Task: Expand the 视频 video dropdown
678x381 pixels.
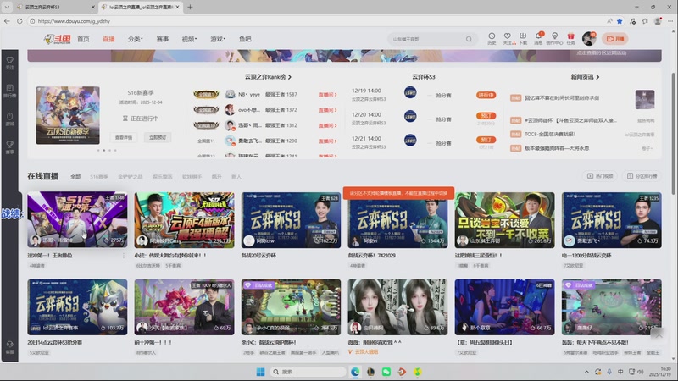Action: click(189, 39)
